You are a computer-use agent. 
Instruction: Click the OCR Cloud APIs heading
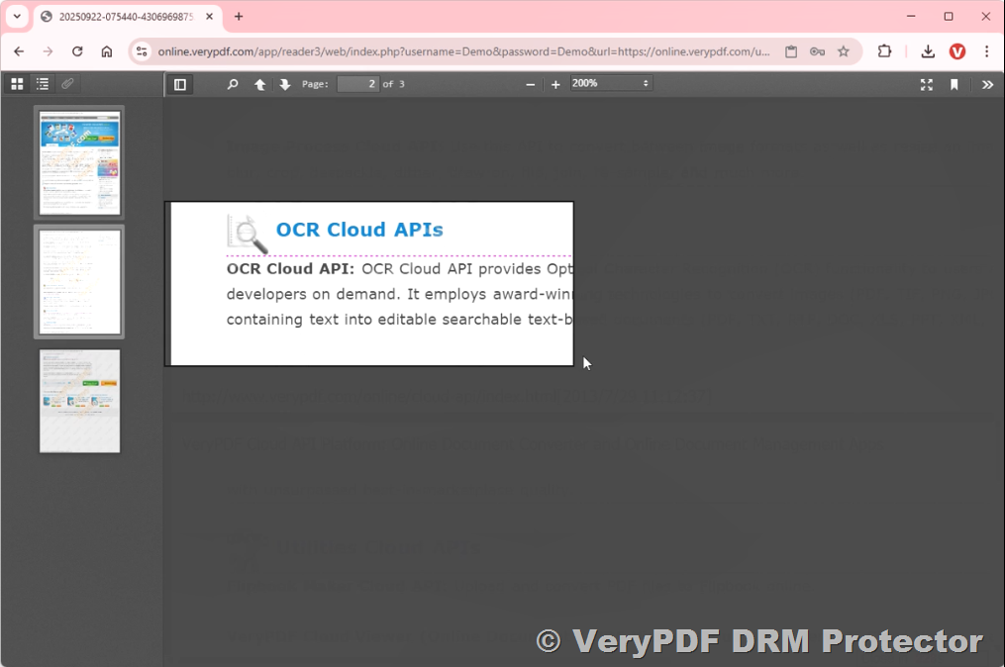point(359,230)
